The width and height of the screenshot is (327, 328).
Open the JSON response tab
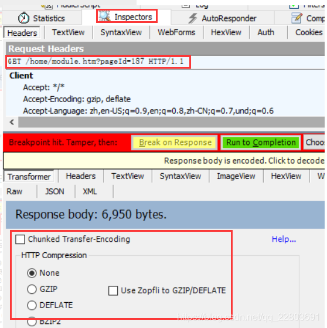(54, 191)
